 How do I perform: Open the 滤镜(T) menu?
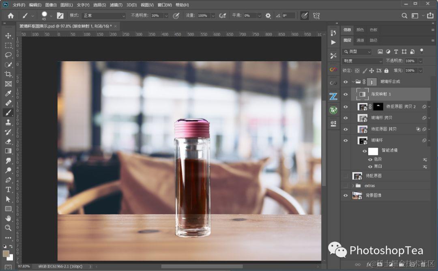coord(116,5)
